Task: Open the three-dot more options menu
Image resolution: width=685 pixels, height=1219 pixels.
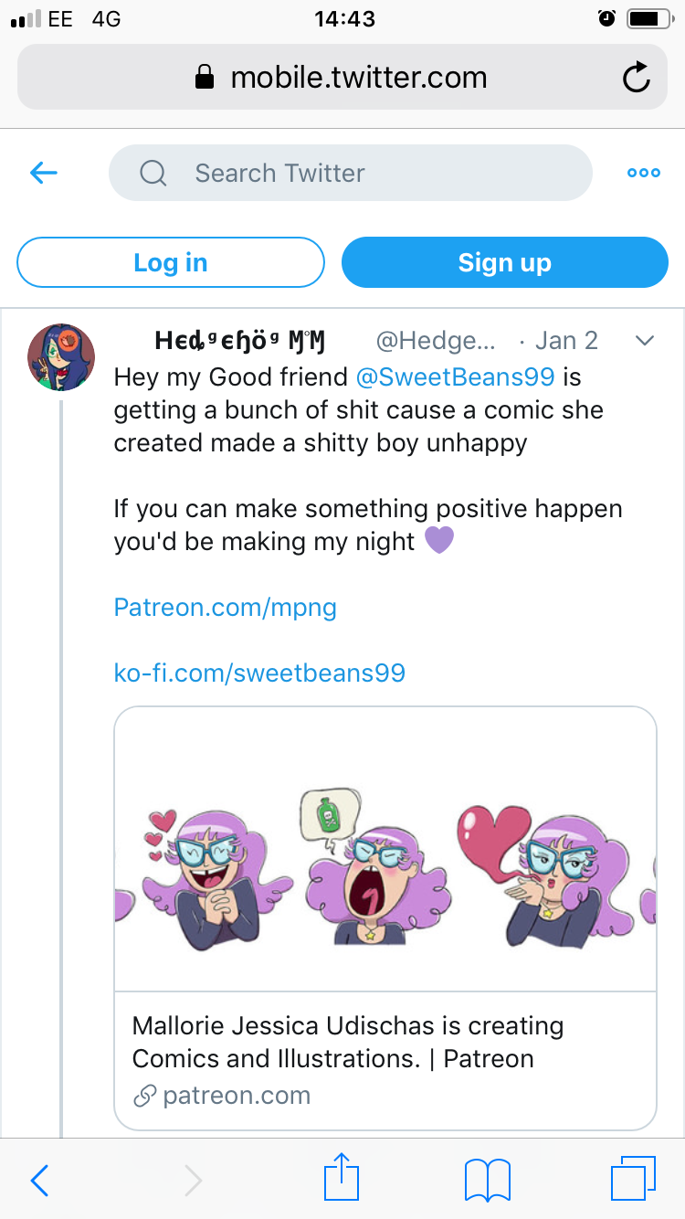Action: (x=644, y=173)
